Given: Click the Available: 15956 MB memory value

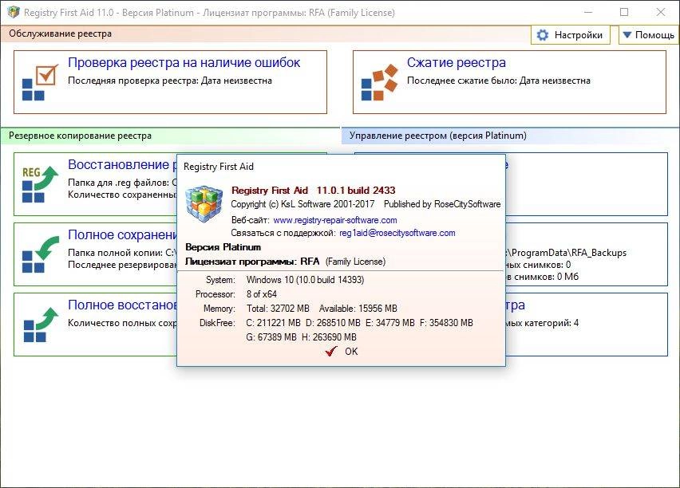Looking at the screenshot, I should (x=358, y=309).
